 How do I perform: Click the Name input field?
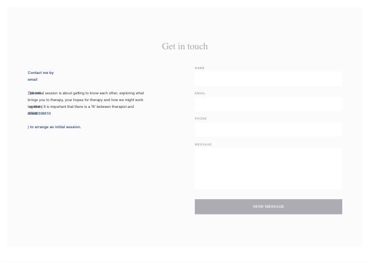click(268, 79)
